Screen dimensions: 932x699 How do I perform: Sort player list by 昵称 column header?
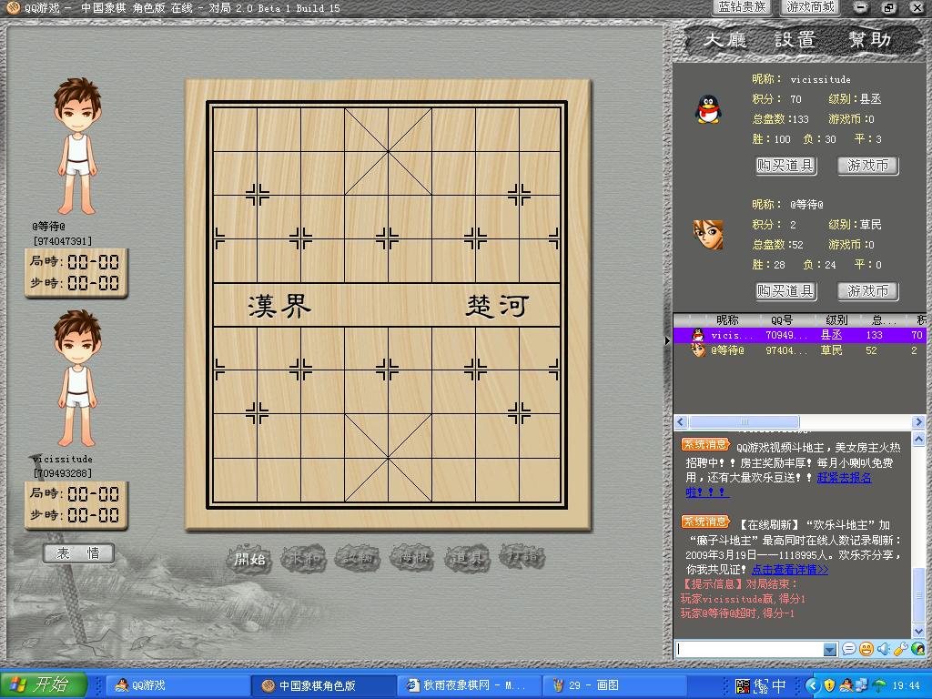pyautogui.click(x=727, y=319)
